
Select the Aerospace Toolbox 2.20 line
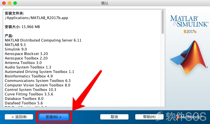click(x=26, y=58)
